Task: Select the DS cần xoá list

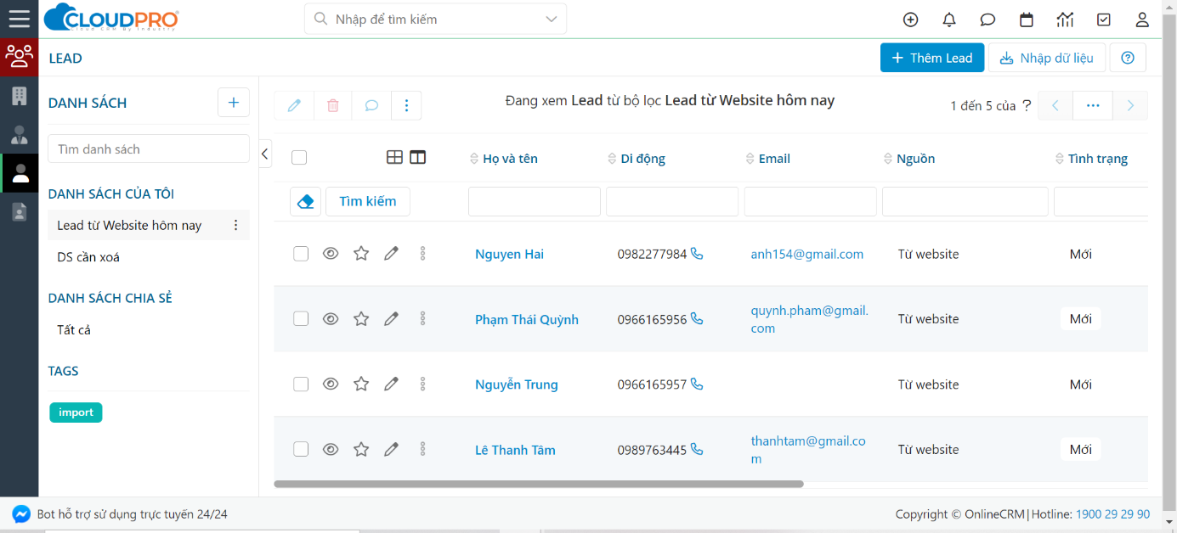Action: coord(88,257)
